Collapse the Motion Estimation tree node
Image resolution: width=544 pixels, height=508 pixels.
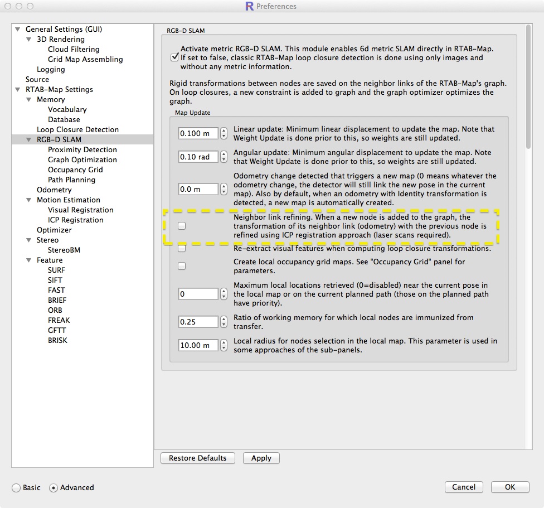(x=29, y=200)
